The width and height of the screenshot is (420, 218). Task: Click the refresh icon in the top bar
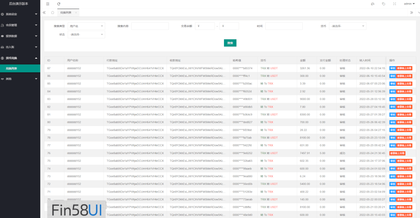click(59, 4)
